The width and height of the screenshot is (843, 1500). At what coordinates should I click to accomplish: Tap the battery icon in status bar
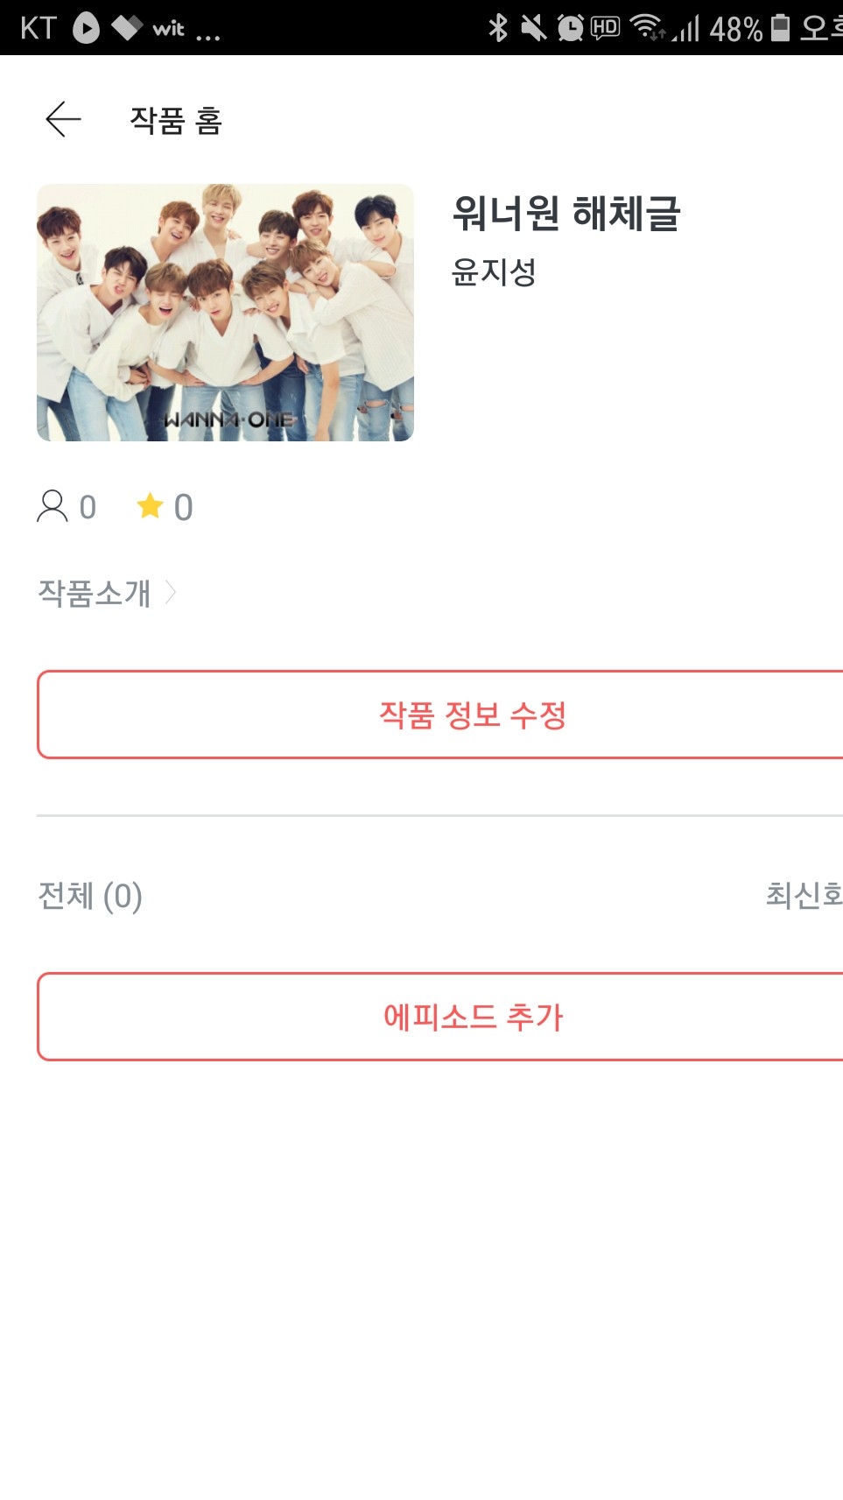[780, 28]
